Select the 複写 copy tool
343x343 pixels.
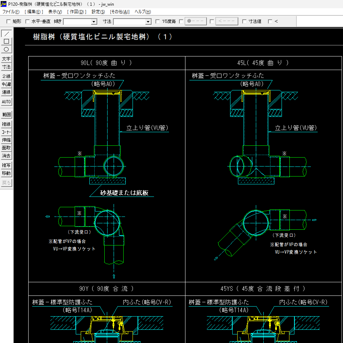(6, 165)
